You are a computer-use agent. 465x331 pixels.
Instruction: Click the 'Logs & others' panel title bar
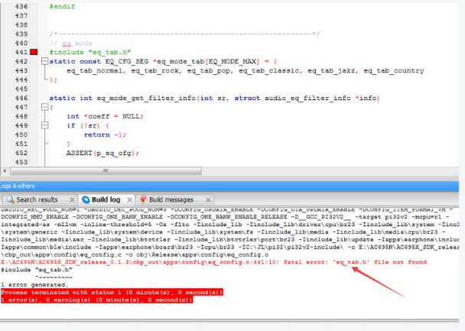229,186
